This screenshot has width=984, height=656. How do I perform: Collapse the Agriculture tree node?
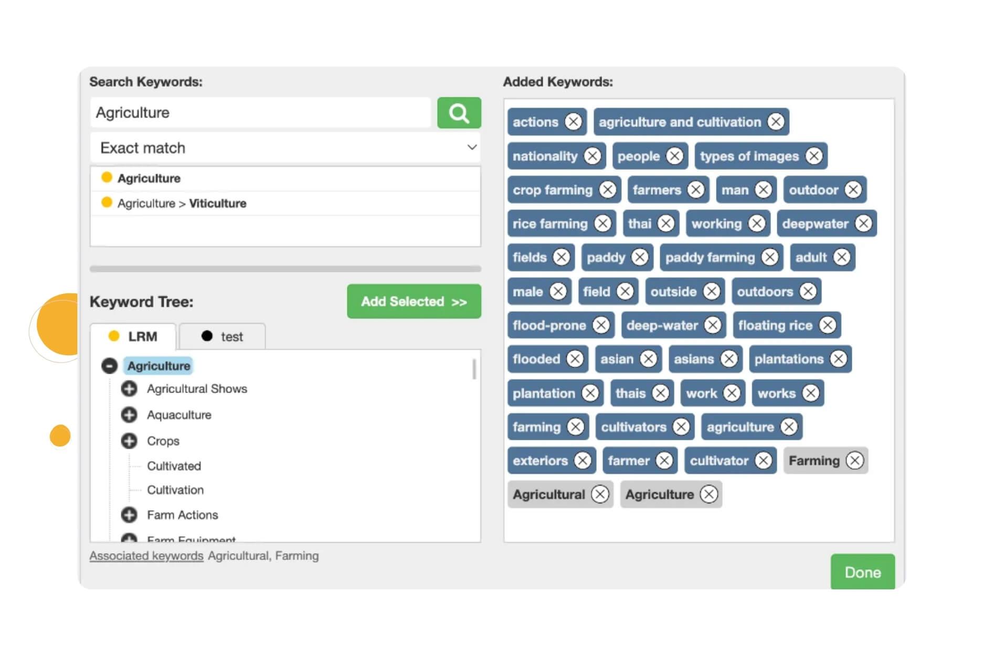tap(109, 366)
